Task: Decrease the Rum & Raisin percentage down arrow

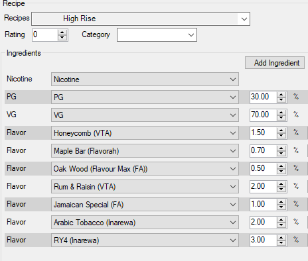Action: click(281, 189)
